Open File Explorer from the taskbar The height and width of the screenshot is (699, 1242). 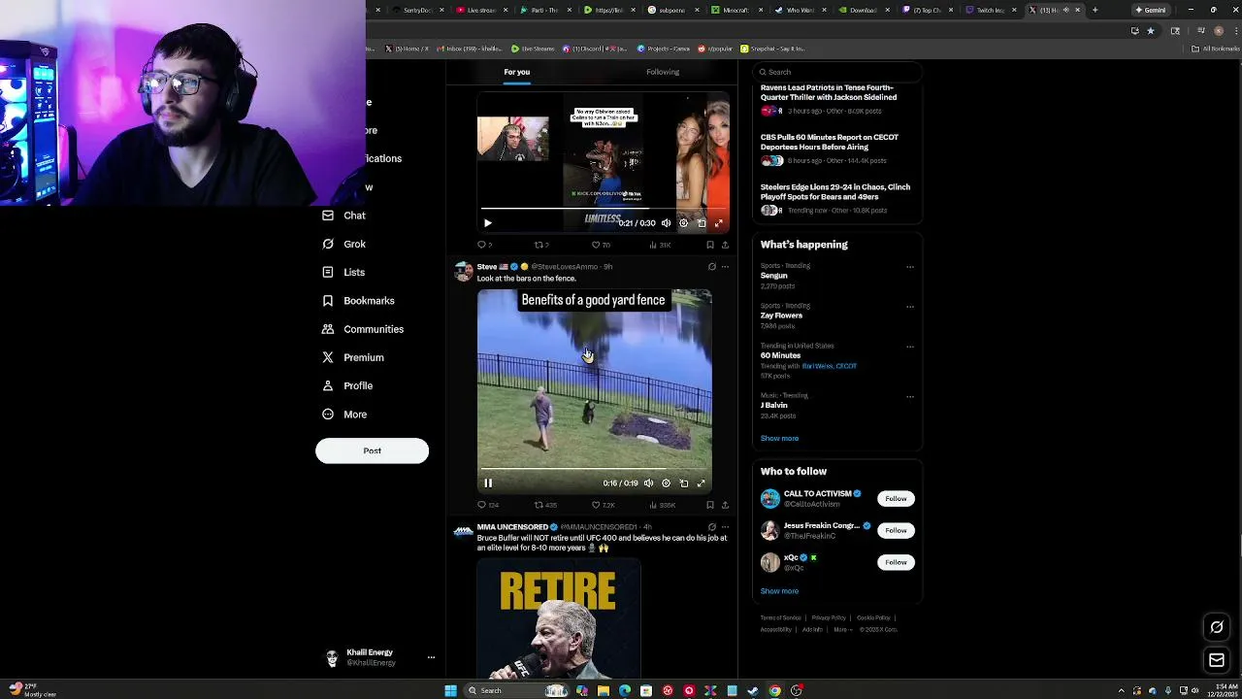click(603, 690)
